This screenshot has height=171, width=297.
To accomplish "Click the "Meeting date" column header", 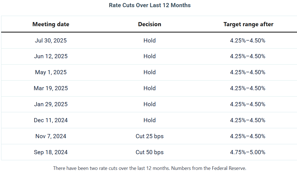I will point(51,24).
